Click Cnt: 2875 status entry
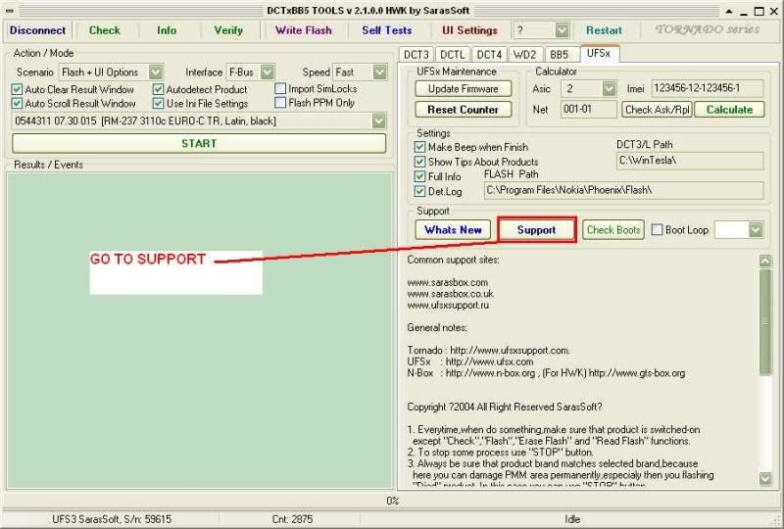The height and width of the screenshot is (529, 784). (x=292, y=519)
